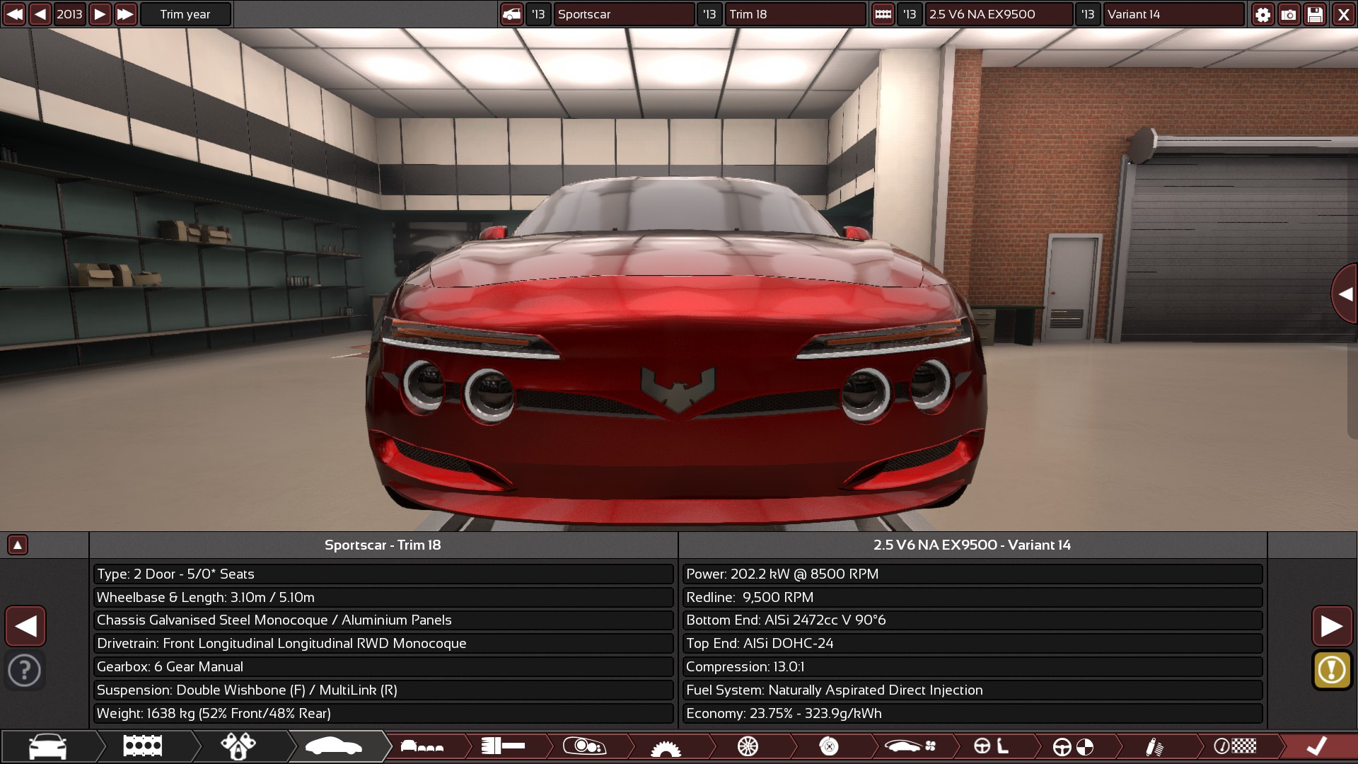This screenshot has width=1358, height=764.
Task: Show warnings with the yellow exclamation button
Action: click(1332, 670)
